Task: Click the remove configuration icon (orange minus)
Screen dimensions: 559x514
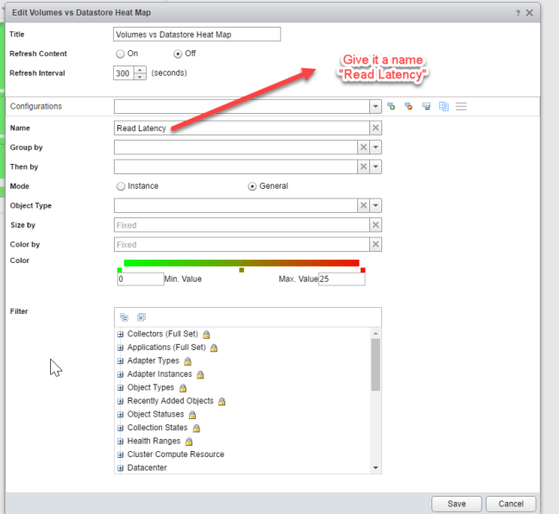Action: pos(409,106)
